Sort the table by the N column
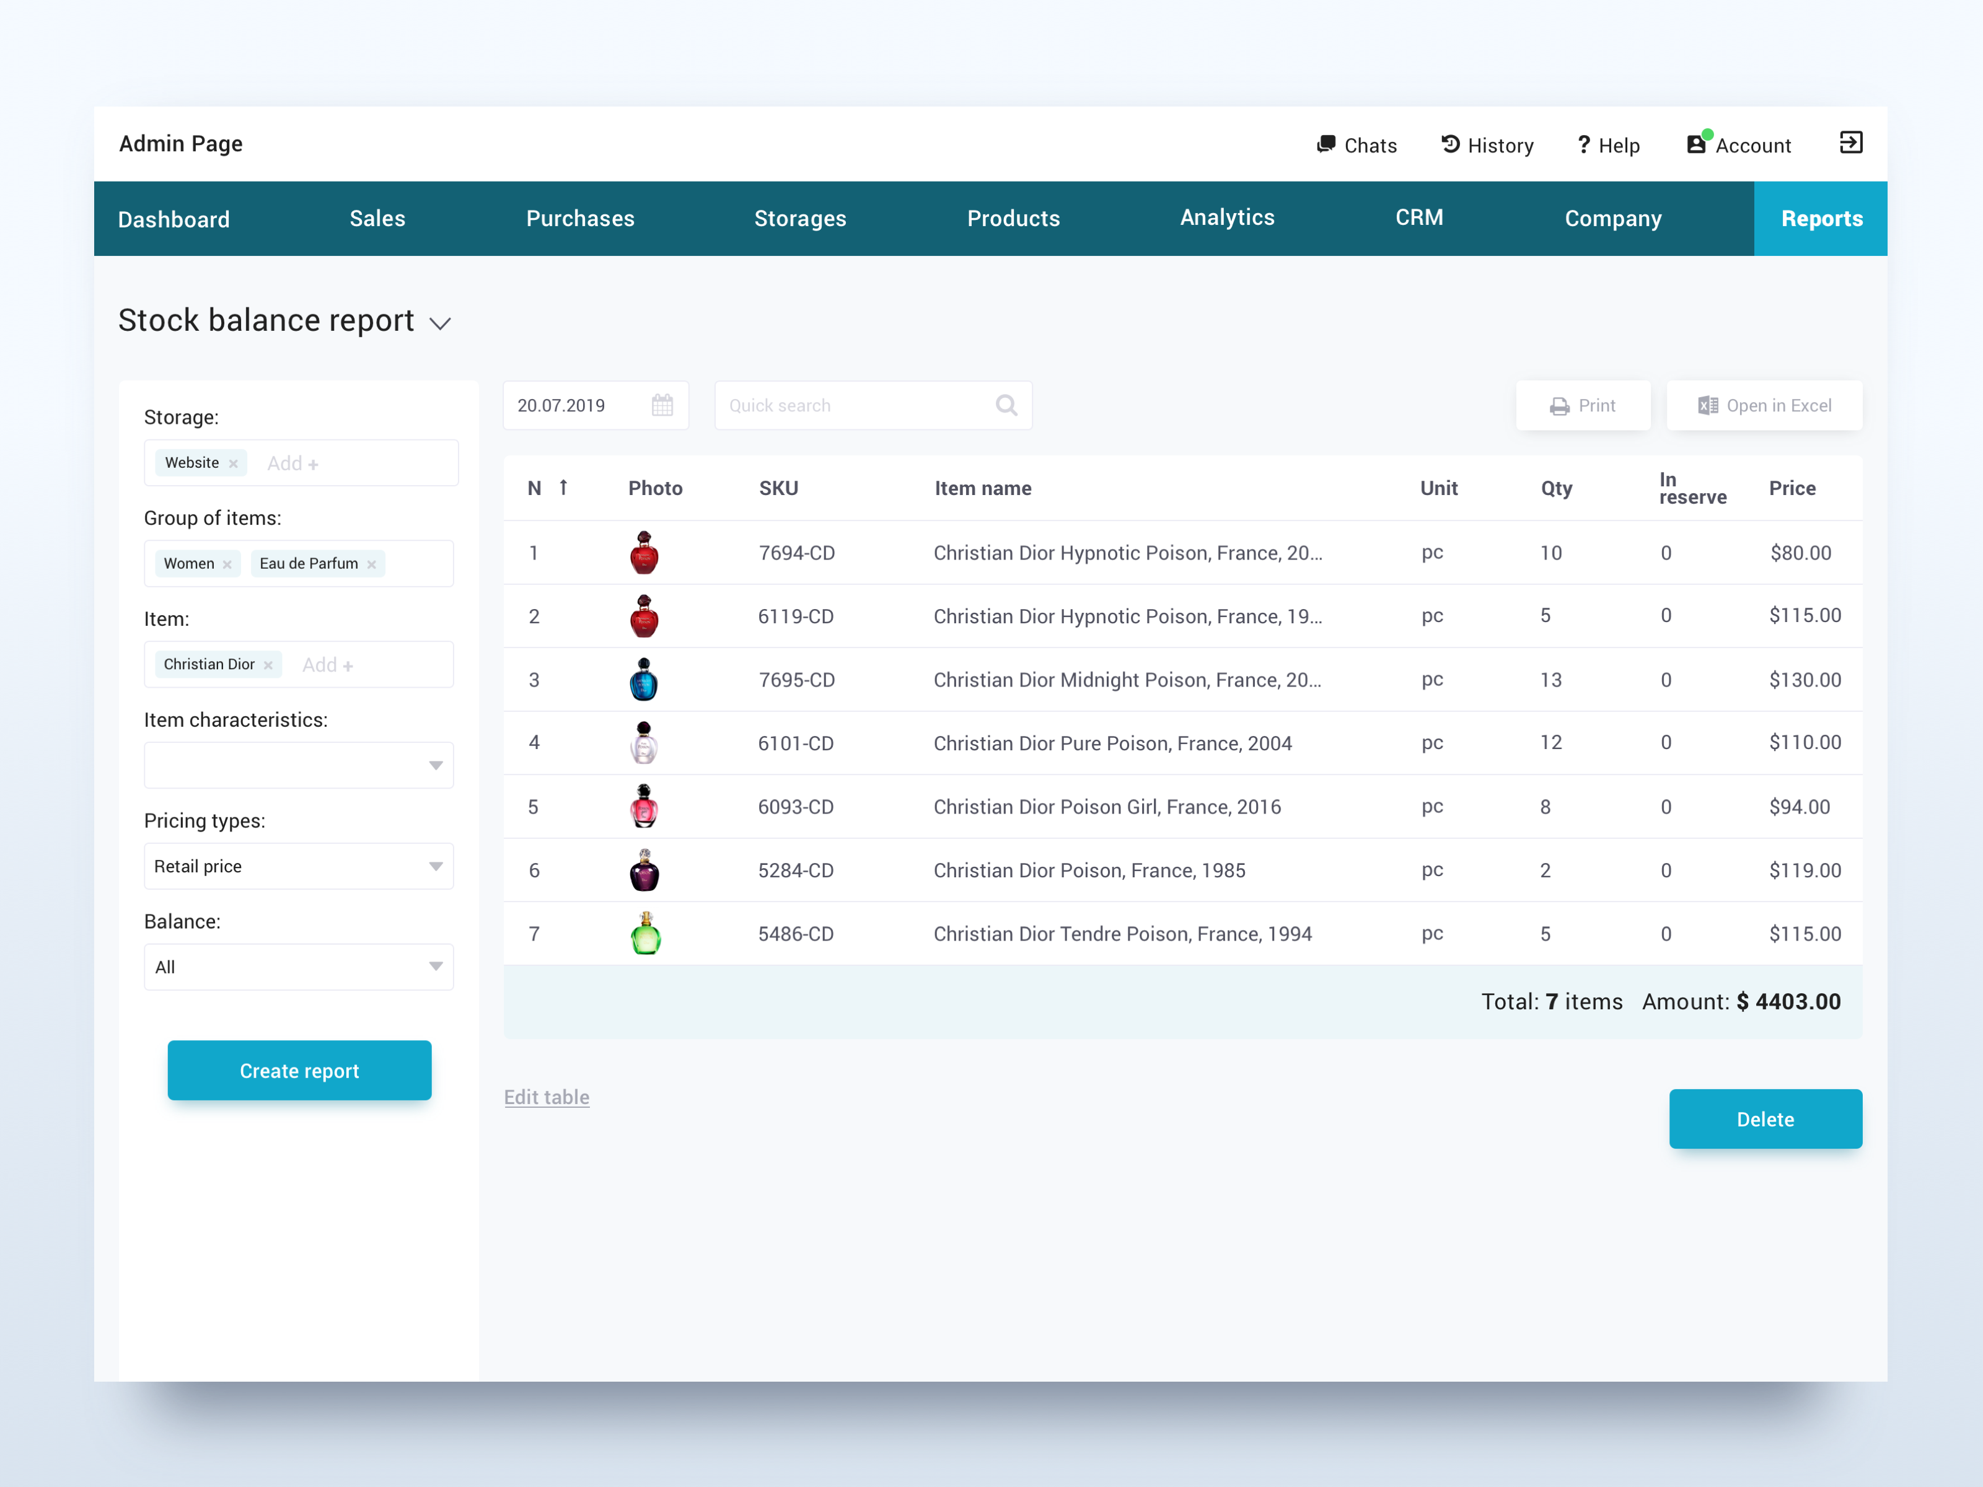 (x=563, y=488)
